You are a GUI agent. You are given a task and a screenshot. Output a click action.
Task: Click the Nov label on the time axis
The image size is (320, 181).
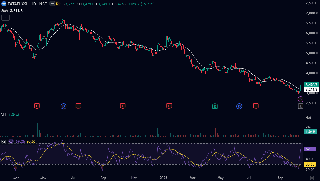tap(134, 178)
